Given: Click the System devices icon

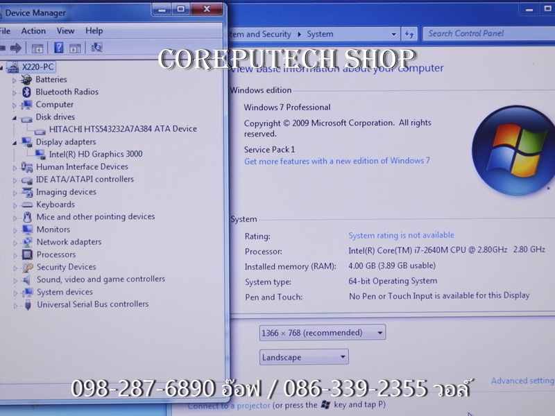Looking at the screenshot, I should coord(28,293).
